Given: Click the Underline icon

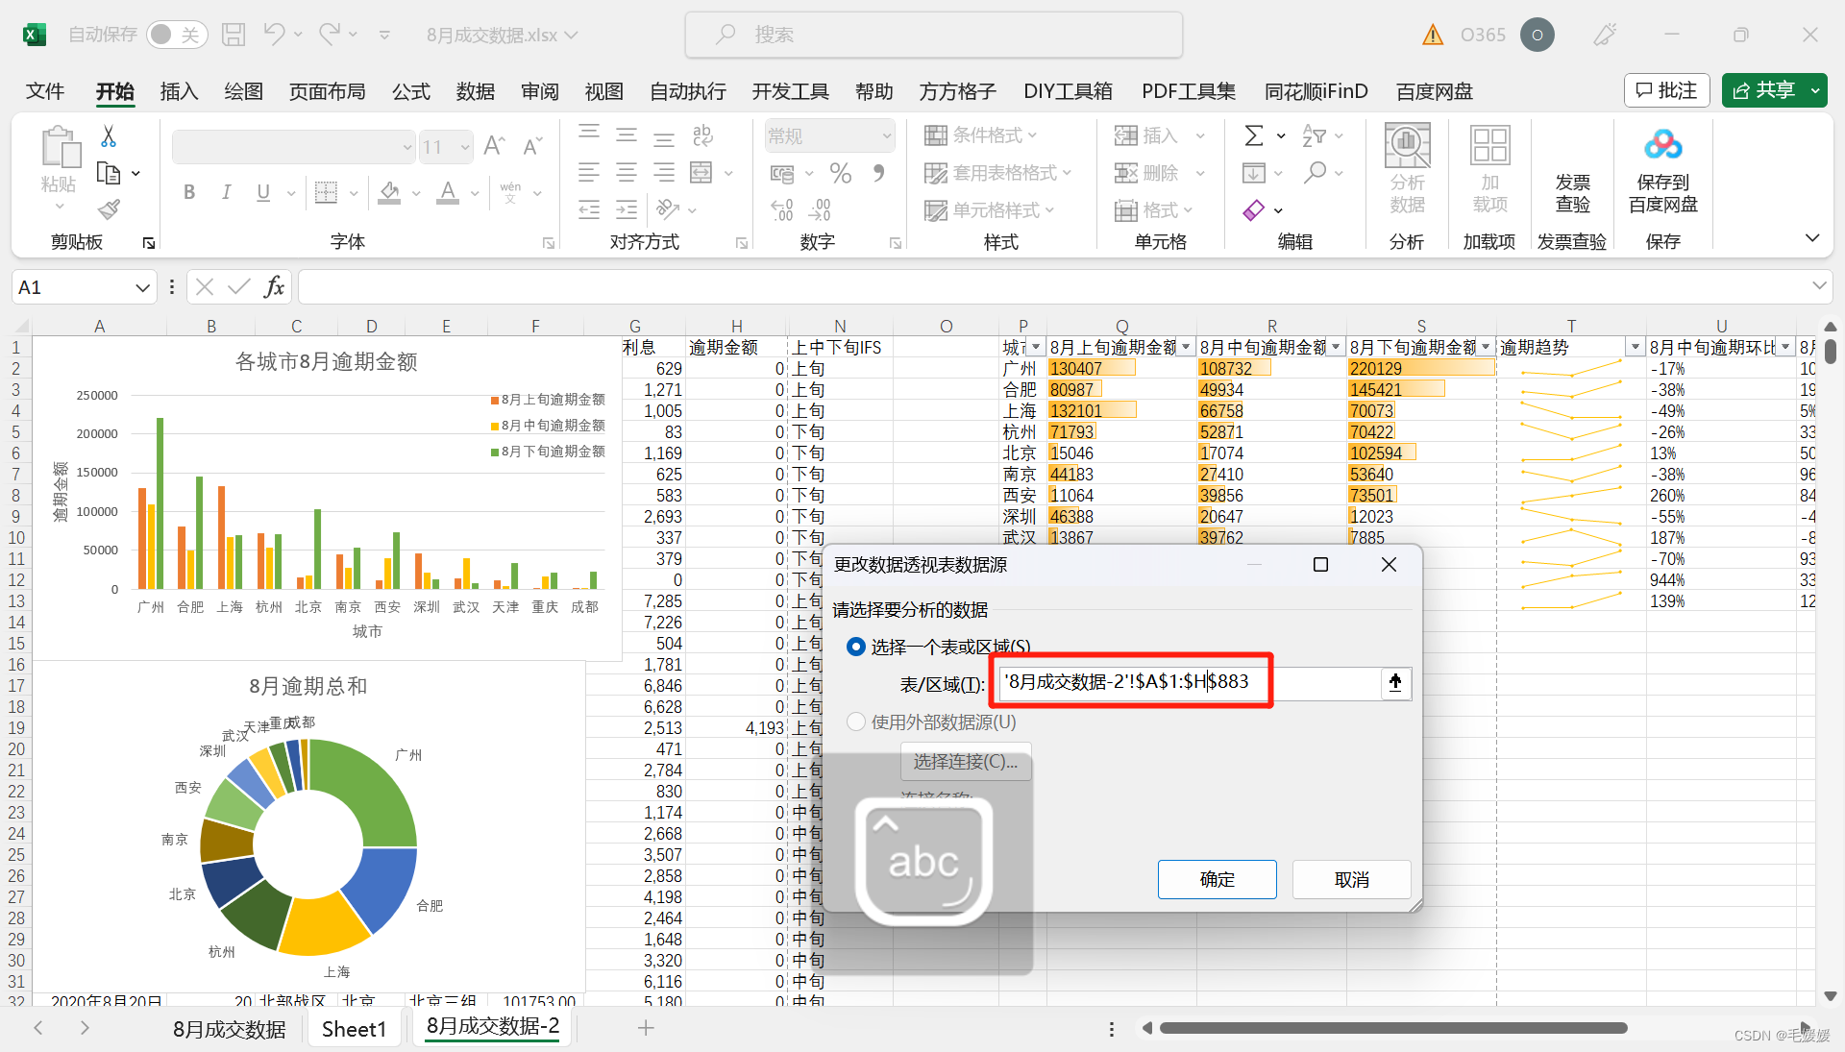Looking at the screenshot, I should click(x=263, y=192).
